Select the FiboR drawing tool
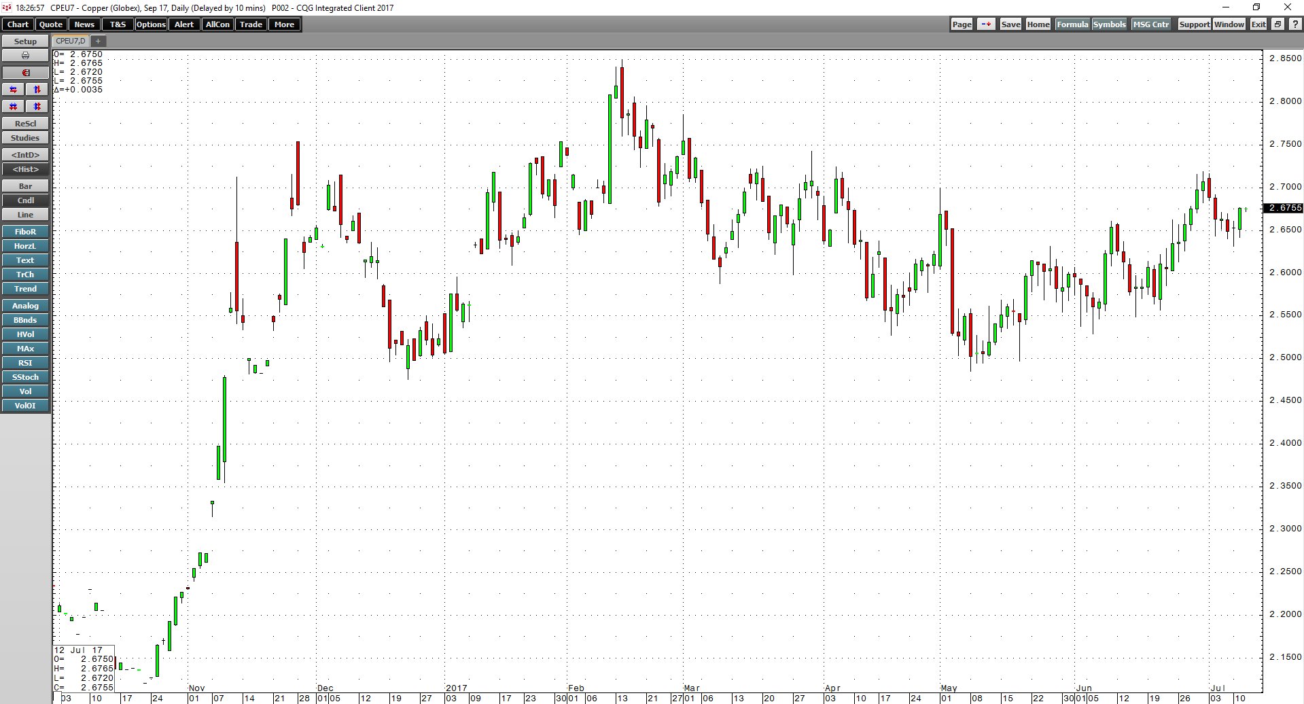This screenshot has width=1304, height=704. (x=25, y=232)
